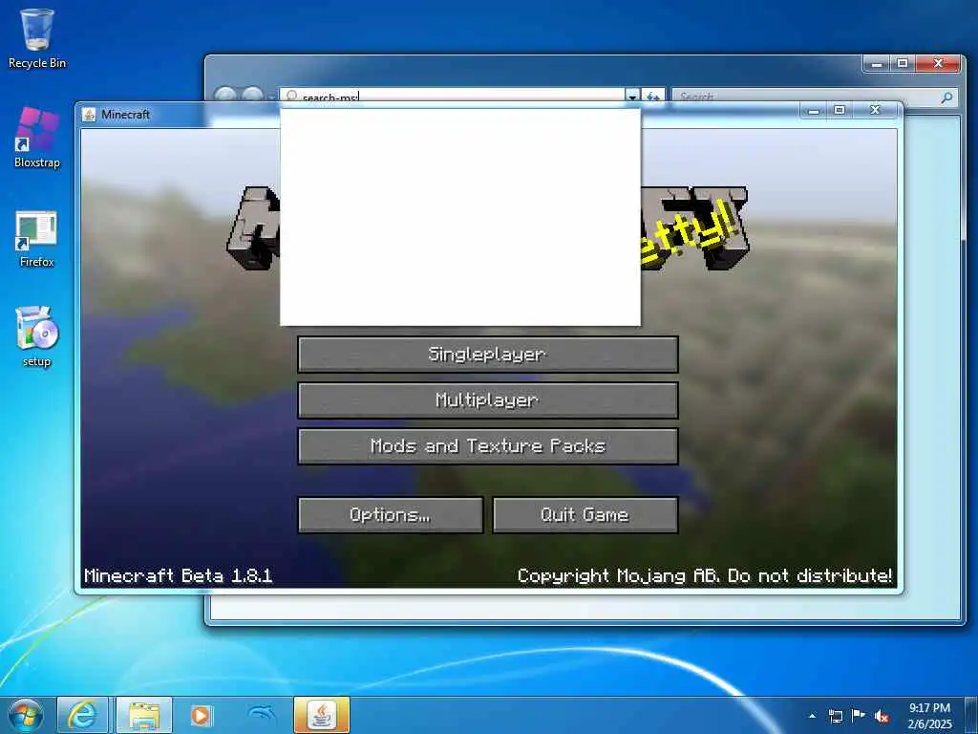Open the network status tray icon

[835, 716]
